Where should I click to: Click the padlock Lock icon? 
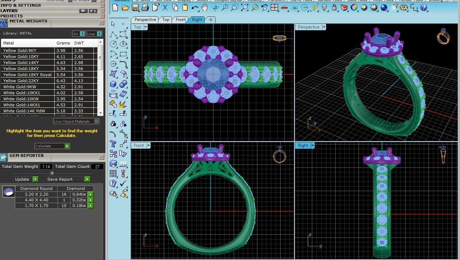[334, 7]
